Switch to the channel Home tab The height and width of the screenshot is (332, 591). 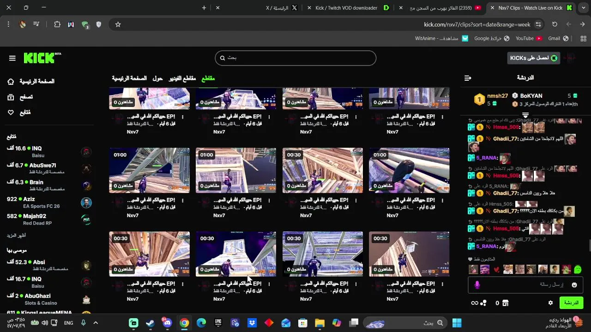(129, 78)
